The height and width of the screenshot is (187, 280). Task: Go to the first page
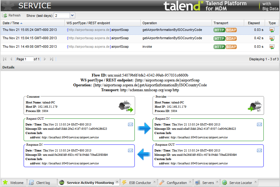click(x=5, y=59)
